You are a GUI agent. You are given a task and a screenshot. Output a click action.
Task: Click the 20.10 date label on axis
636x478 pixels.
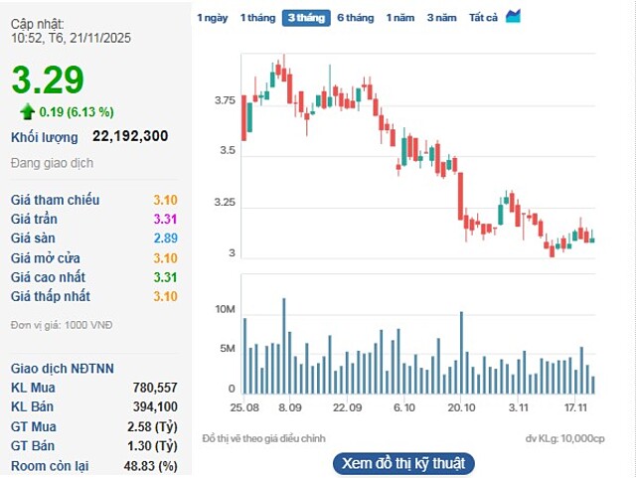point(461,408)
